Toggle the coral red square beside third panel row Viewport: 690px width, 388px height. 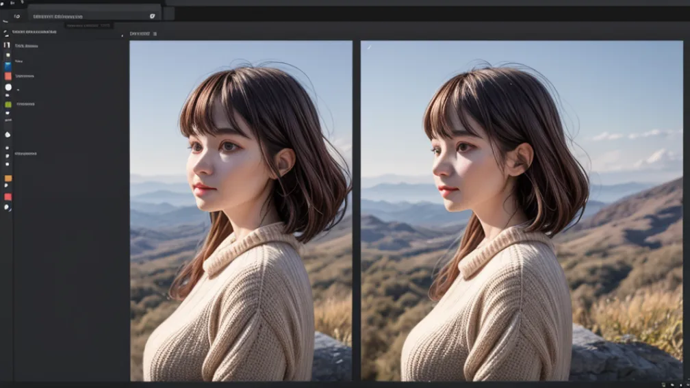(x=8, y=77)
